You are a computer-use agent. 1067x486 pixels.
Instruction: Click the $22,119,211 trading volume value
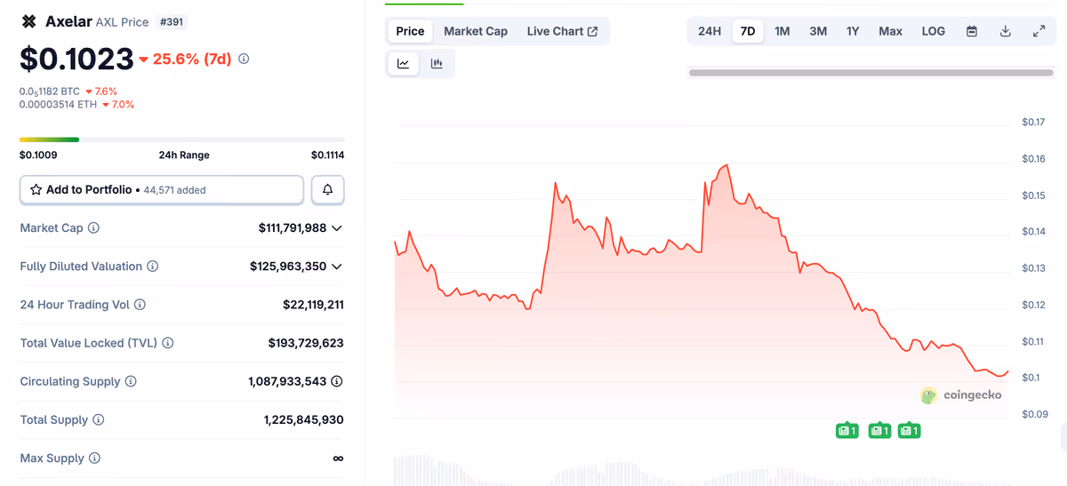[313, 305]
